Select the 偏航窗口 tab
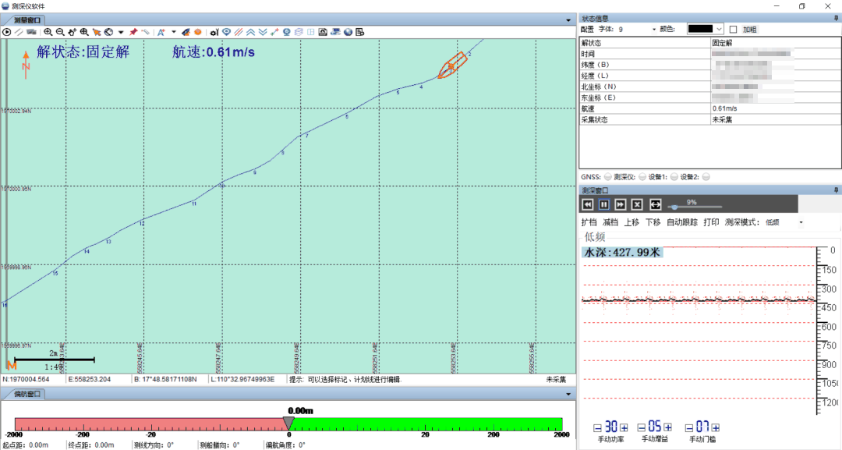The height and width of the screenshot is (450, 842). (25, 394)
